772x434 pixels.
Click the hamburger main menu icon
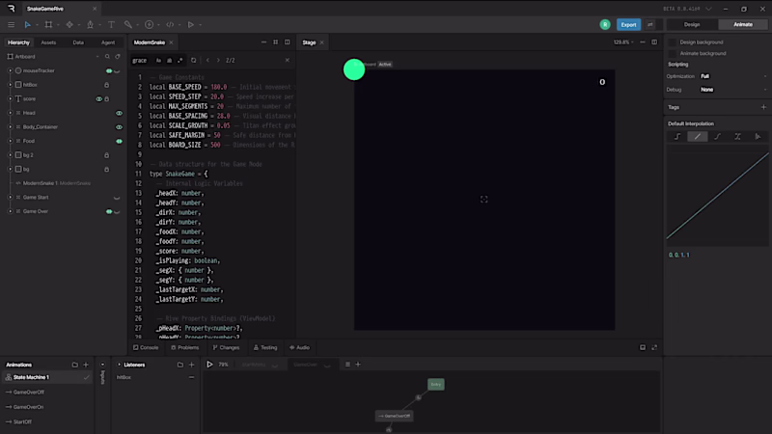(x=11, y=25)
